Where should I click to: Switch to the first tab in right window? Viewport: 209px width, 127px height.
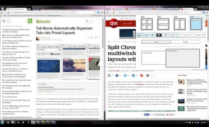pyautogui.click(x=118, y=9)
